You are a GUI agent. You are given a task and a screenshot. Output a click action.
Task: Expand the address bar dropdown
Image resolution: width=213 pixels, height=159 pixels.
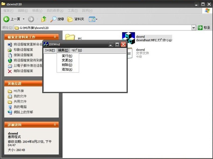pyautogui.click(x=193, y=28)
